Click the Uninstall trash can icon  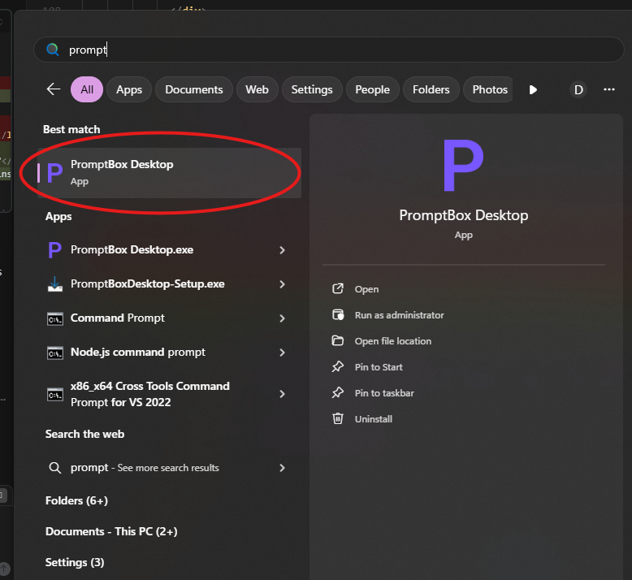click(x=338, y=418)
